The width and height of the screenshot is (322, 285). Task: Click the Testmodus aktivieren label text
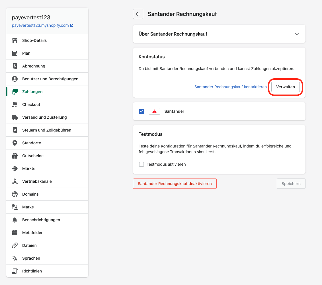coord(166,164)
